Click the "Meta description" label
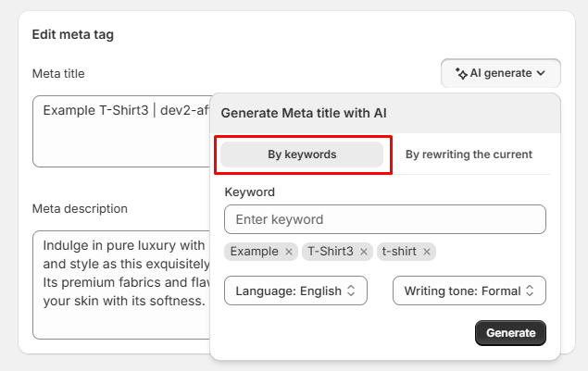The image size is (588, 371). 80,208
